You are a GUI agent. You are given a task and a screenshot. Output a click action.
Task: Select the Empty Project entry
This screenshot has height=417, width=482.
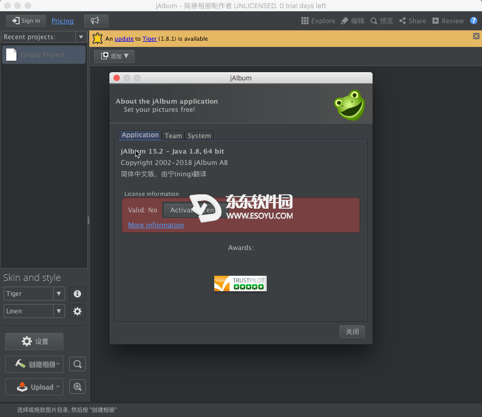(x=44, y=55)
